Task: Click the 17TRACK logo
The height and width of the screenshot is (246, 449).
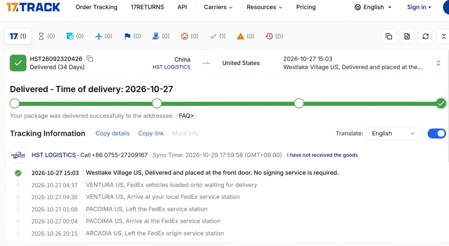Action: point(33,7)
